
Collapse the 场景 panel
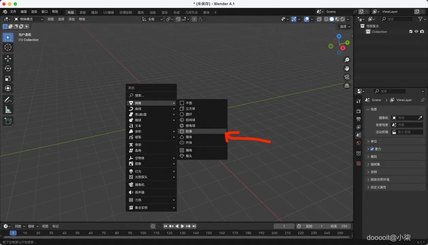click(x=395, y=109)
